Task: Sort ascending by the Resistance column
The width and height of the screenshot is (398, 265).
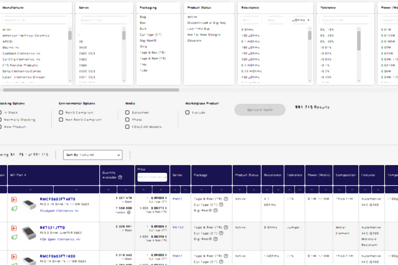Action: point(267,190)
